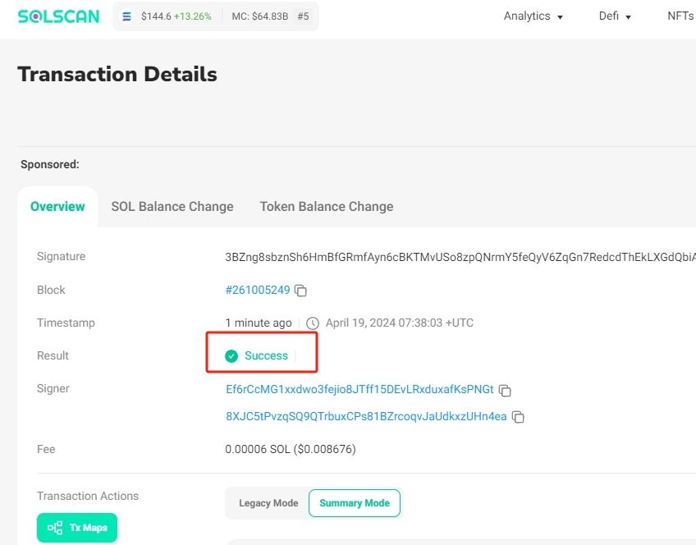This screenshot has height=545, width=696.
Task: Click the Solscan logo
Action: pos(59,16)
